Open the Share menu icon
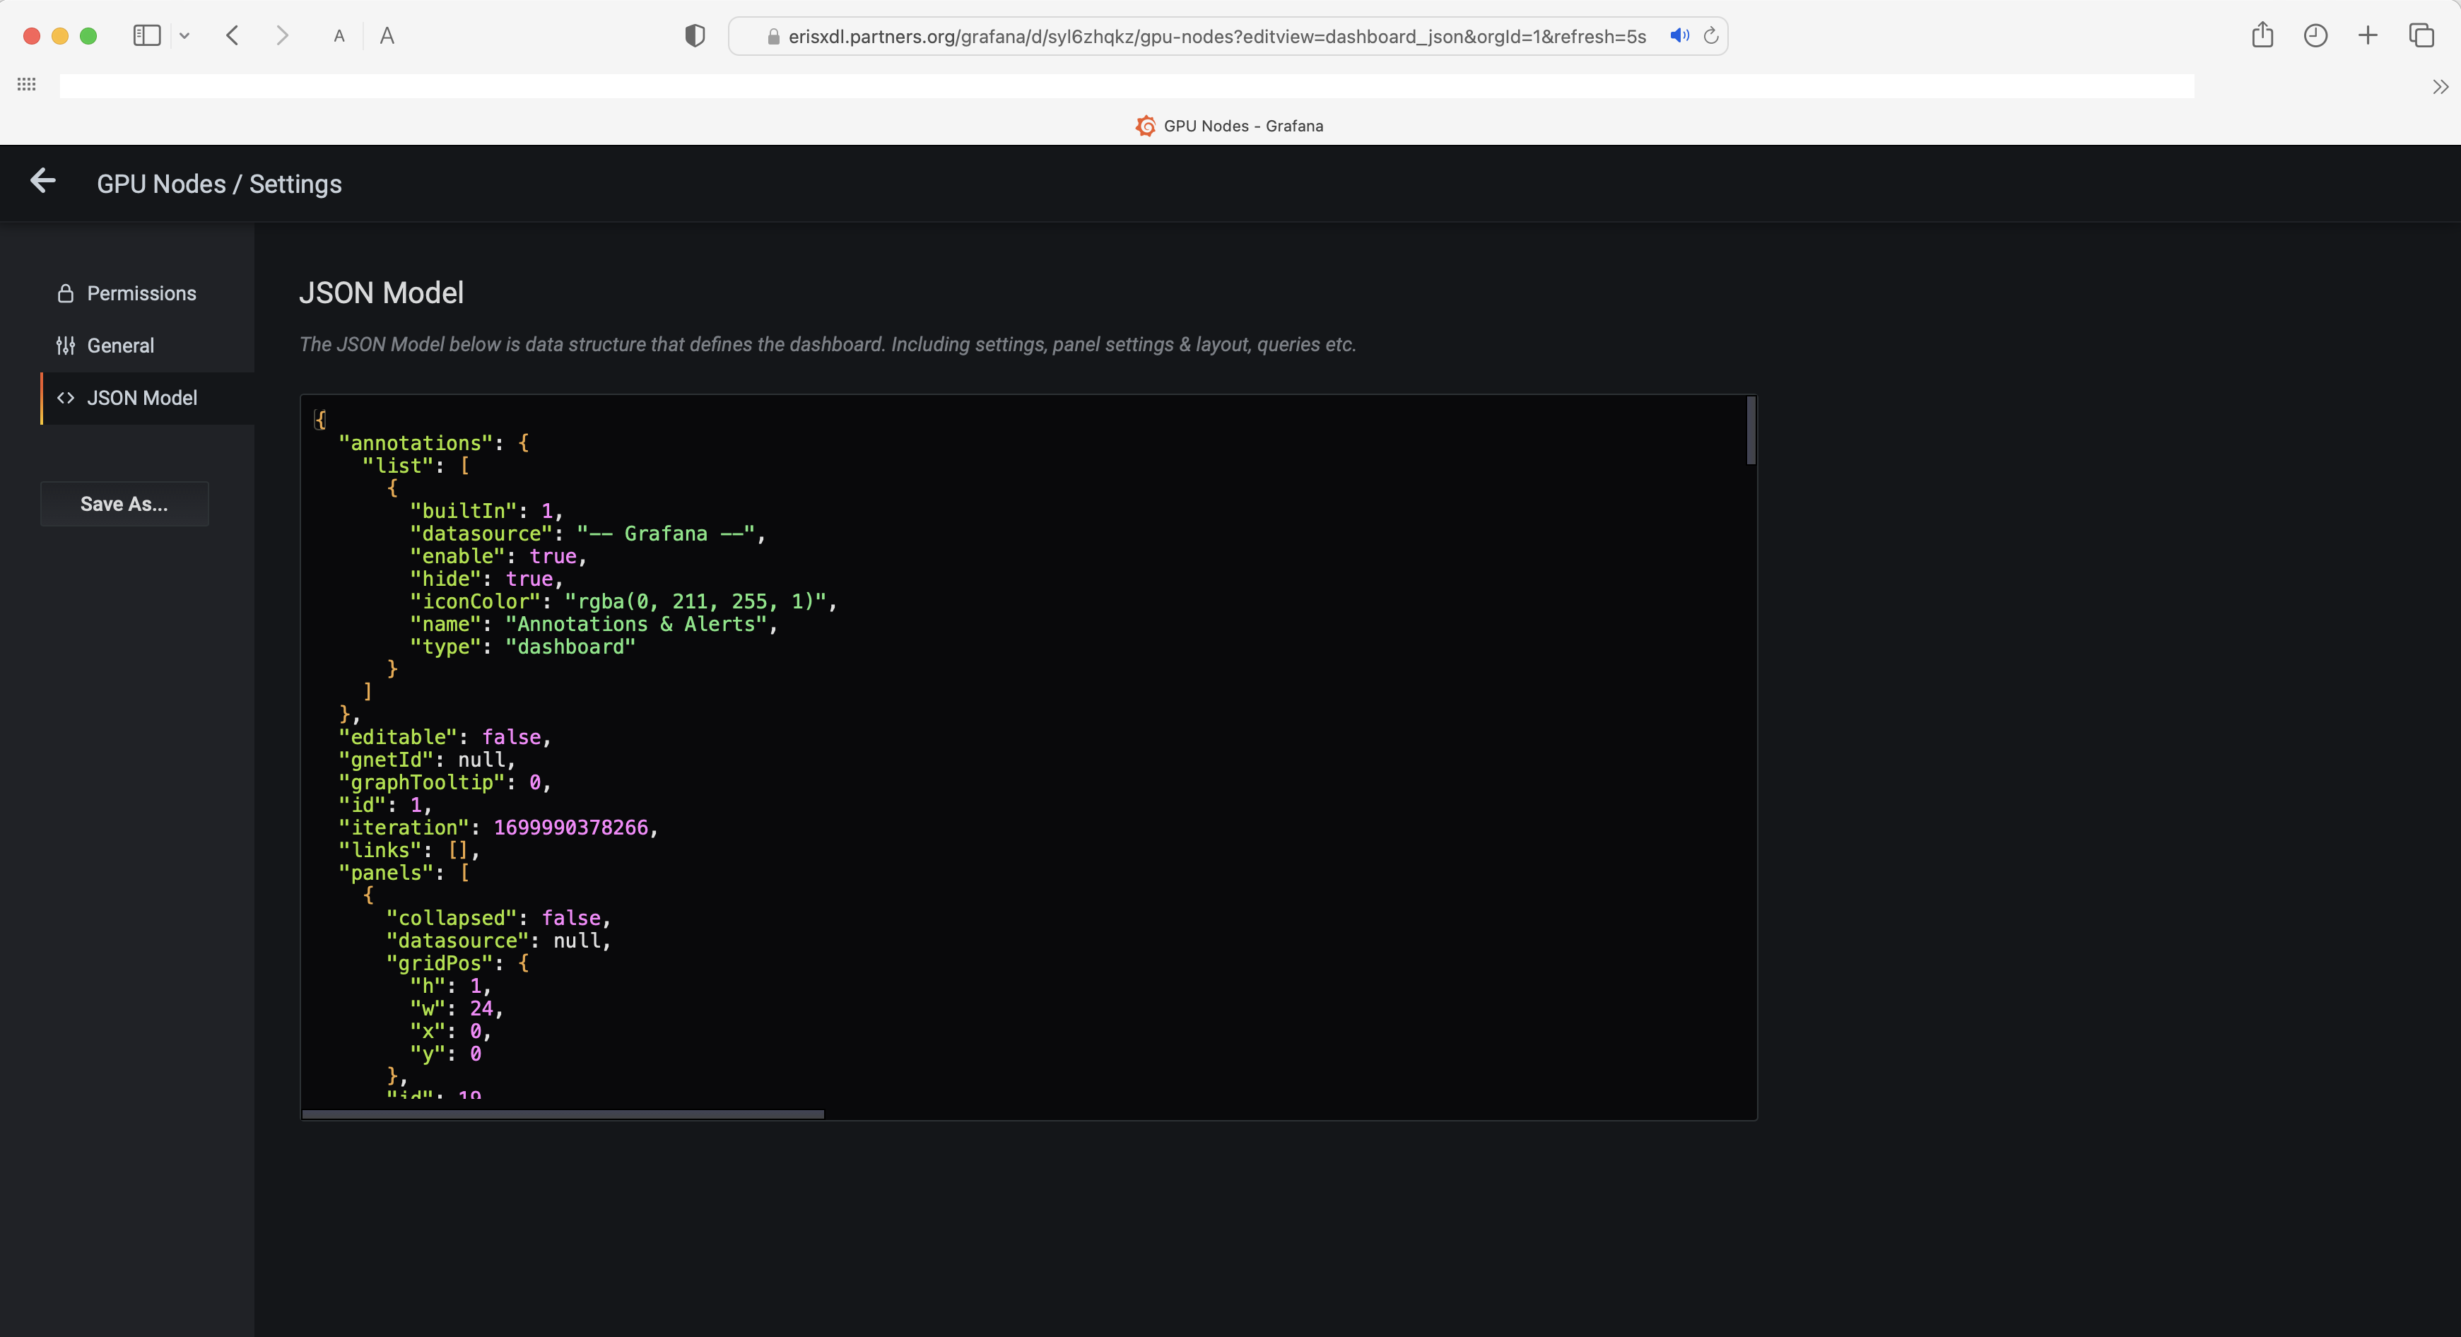Image resolution: width=2461 pixels, height=1337 pixels. (2262, 35)
